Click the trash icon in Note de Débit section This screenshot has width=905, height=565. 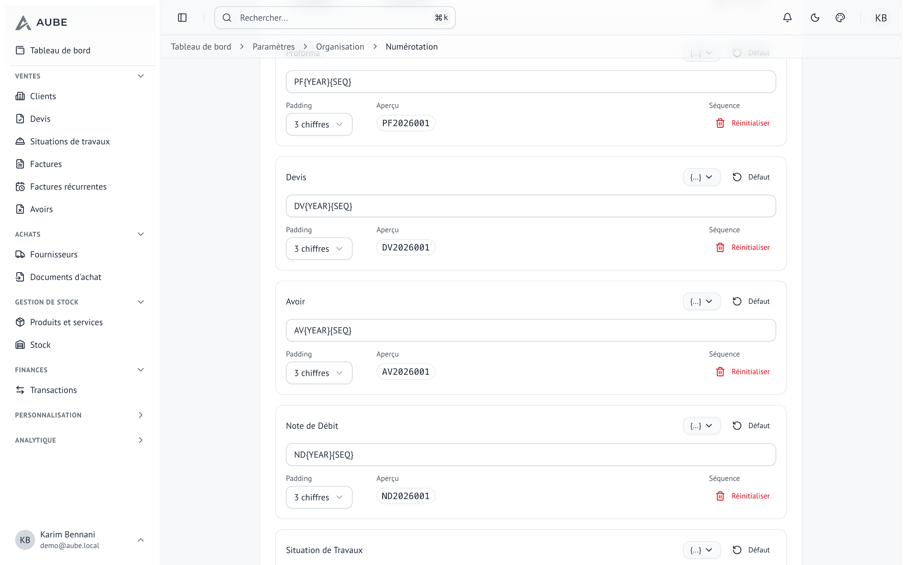pos(720,496)
